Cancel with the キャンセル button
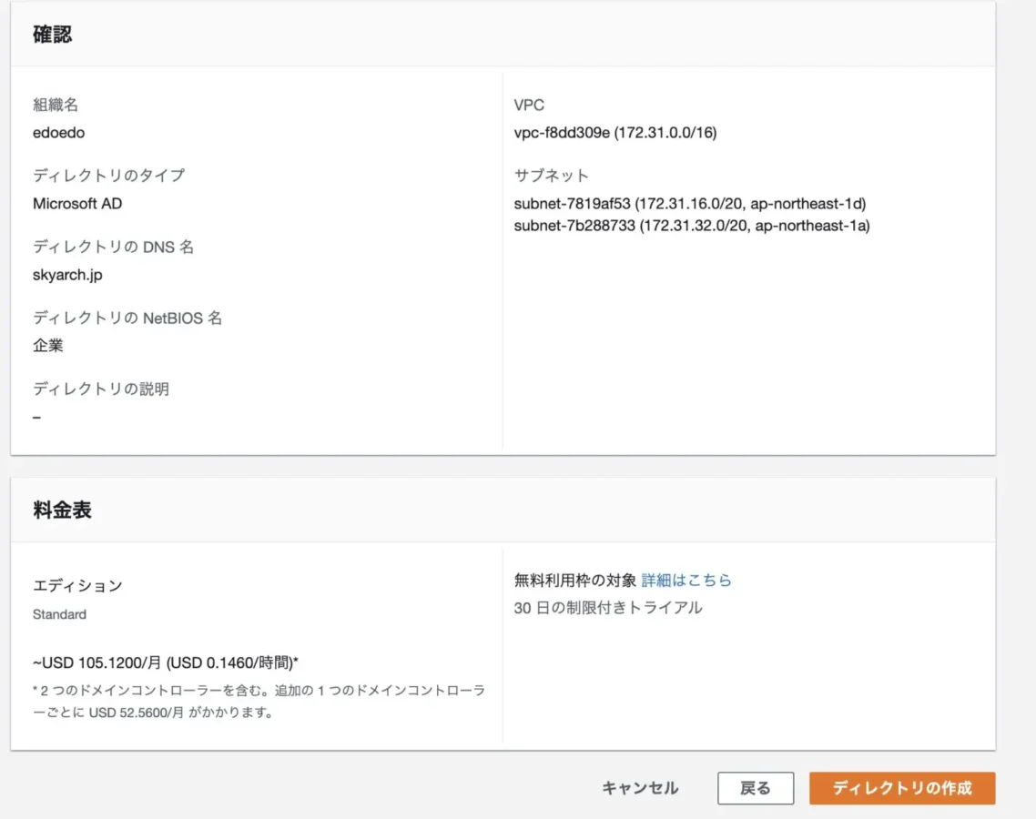 click(640, 788)
